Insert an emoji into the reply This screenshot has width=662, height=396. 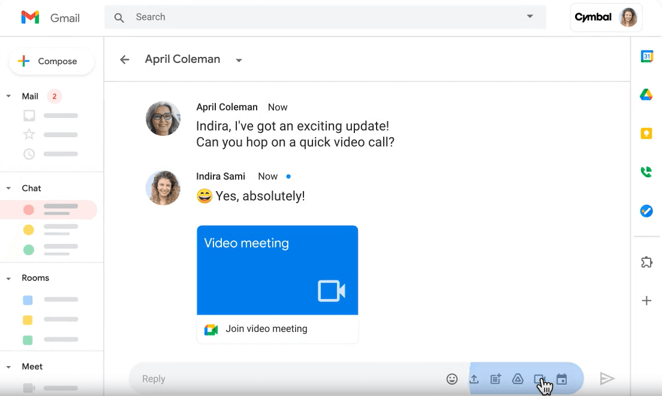tap(452, 379)
